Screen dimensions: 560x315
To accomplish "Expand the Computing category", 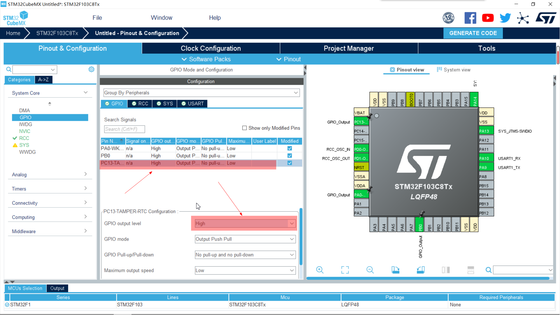I will click(x=50, y=217).
